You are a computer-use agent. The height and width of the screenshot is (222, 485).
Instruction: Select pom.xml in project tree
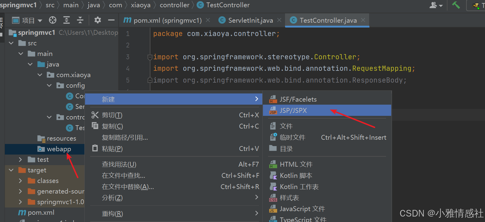tap(36, 213)
